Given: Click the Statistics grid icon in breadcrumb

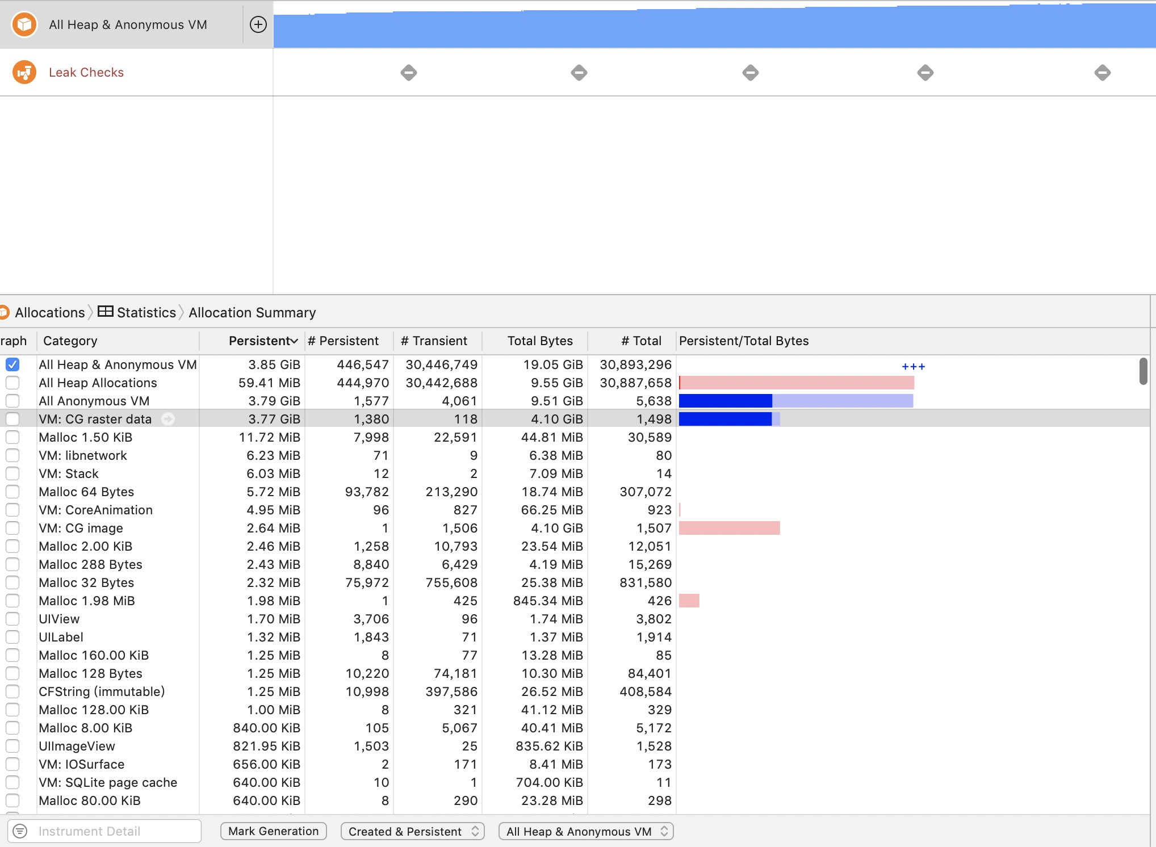Looking at the screenshot, I should click(106, 312).
